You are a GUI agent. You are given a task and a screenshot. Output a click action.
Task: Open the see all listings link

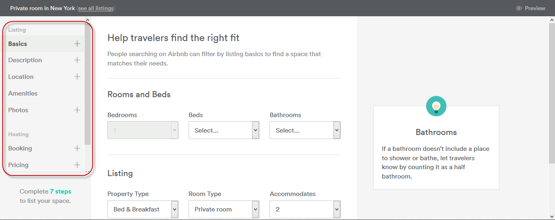click(x=96, y=8)
